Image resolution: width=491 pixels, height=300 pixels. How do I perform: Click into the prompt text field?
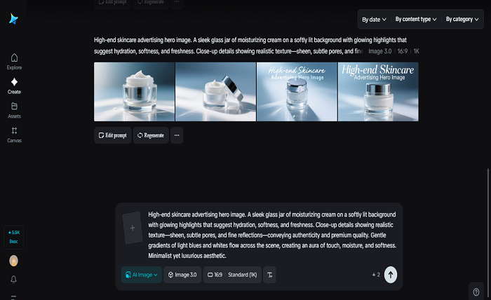(x=272, y=235)
